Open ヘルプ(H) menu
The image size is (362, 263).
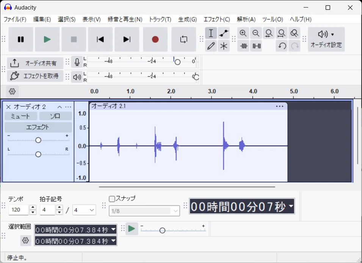pos(301,19)
